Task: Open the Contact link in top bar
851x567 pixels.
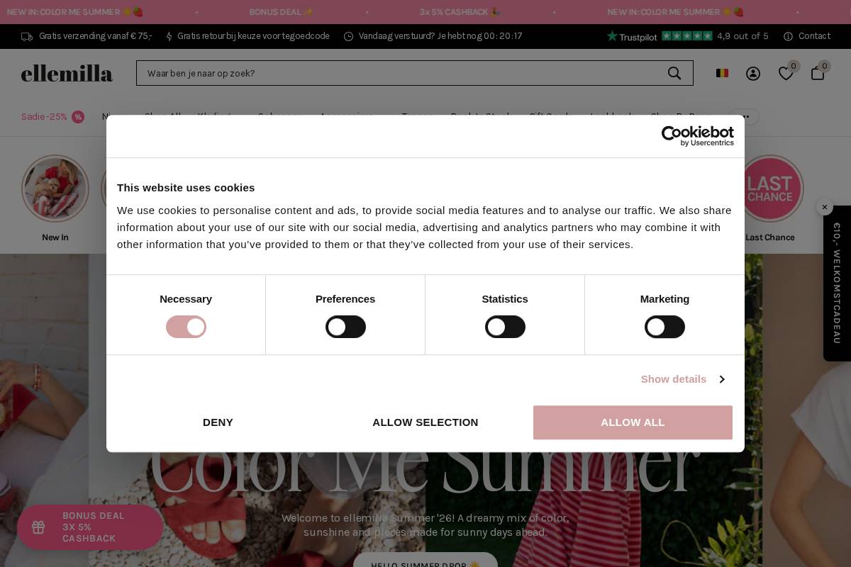Action: pos(814,36)
